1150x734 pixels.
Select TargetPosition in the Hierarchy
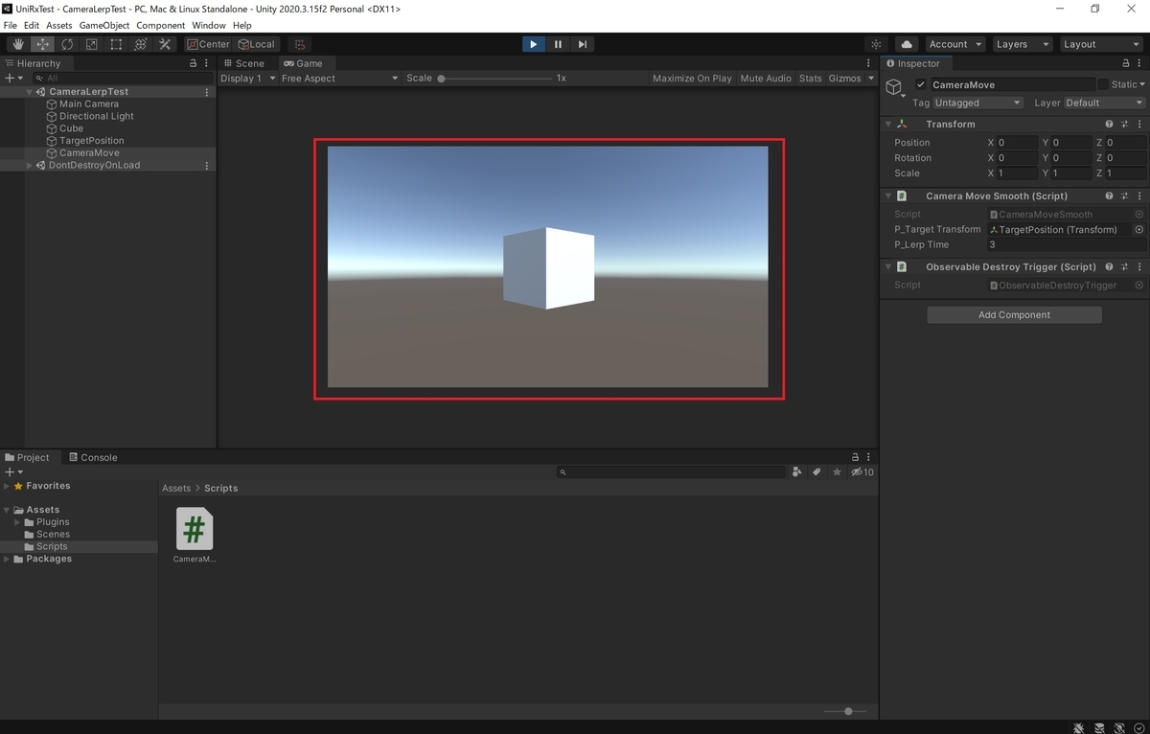(91, 141)
